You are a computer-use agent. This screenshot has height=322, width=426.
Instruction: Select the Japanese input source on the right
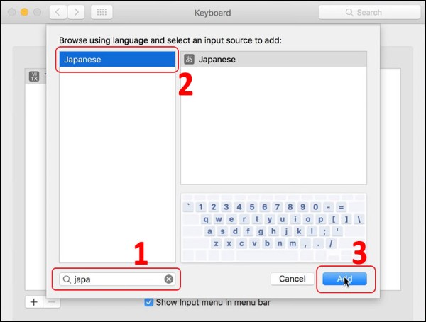coord(273,60)
